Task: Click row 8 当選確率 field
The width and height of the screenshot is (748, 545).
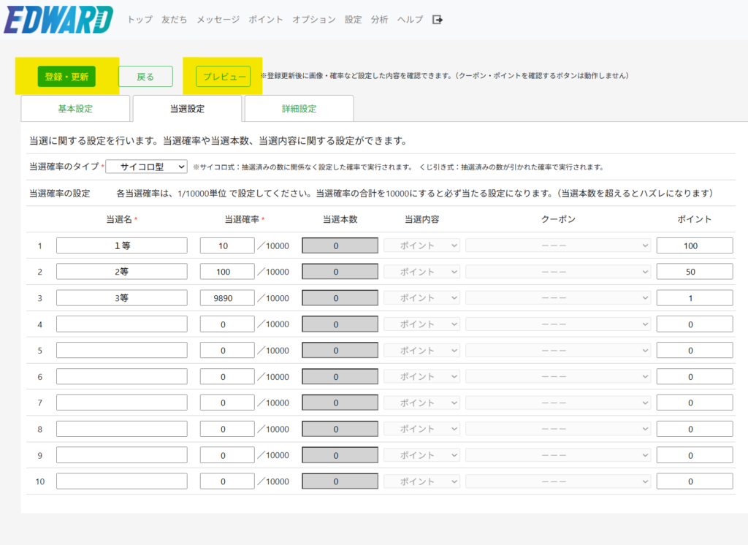Action: (227, 429)
